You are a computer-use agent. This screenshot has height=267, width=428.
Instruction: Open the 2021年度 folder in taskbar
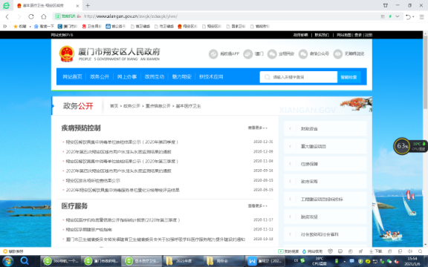[x=183, y=261]
